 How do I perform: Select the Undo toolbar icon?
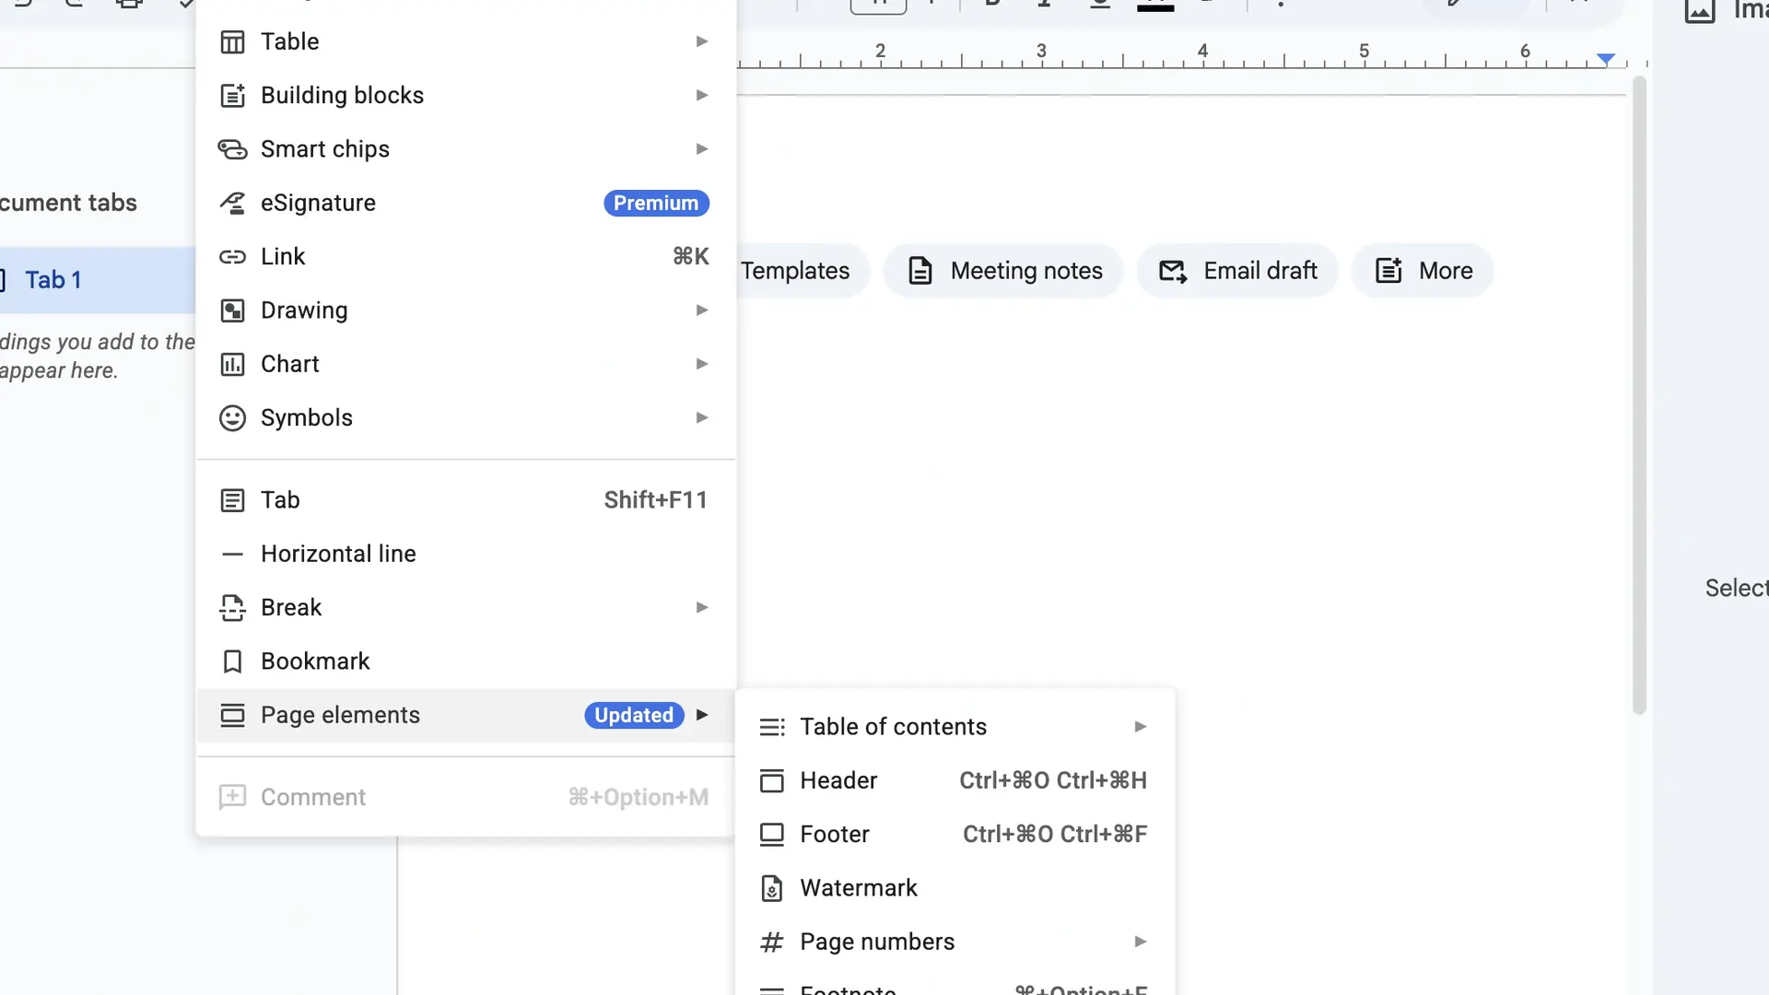pos(20,6)
